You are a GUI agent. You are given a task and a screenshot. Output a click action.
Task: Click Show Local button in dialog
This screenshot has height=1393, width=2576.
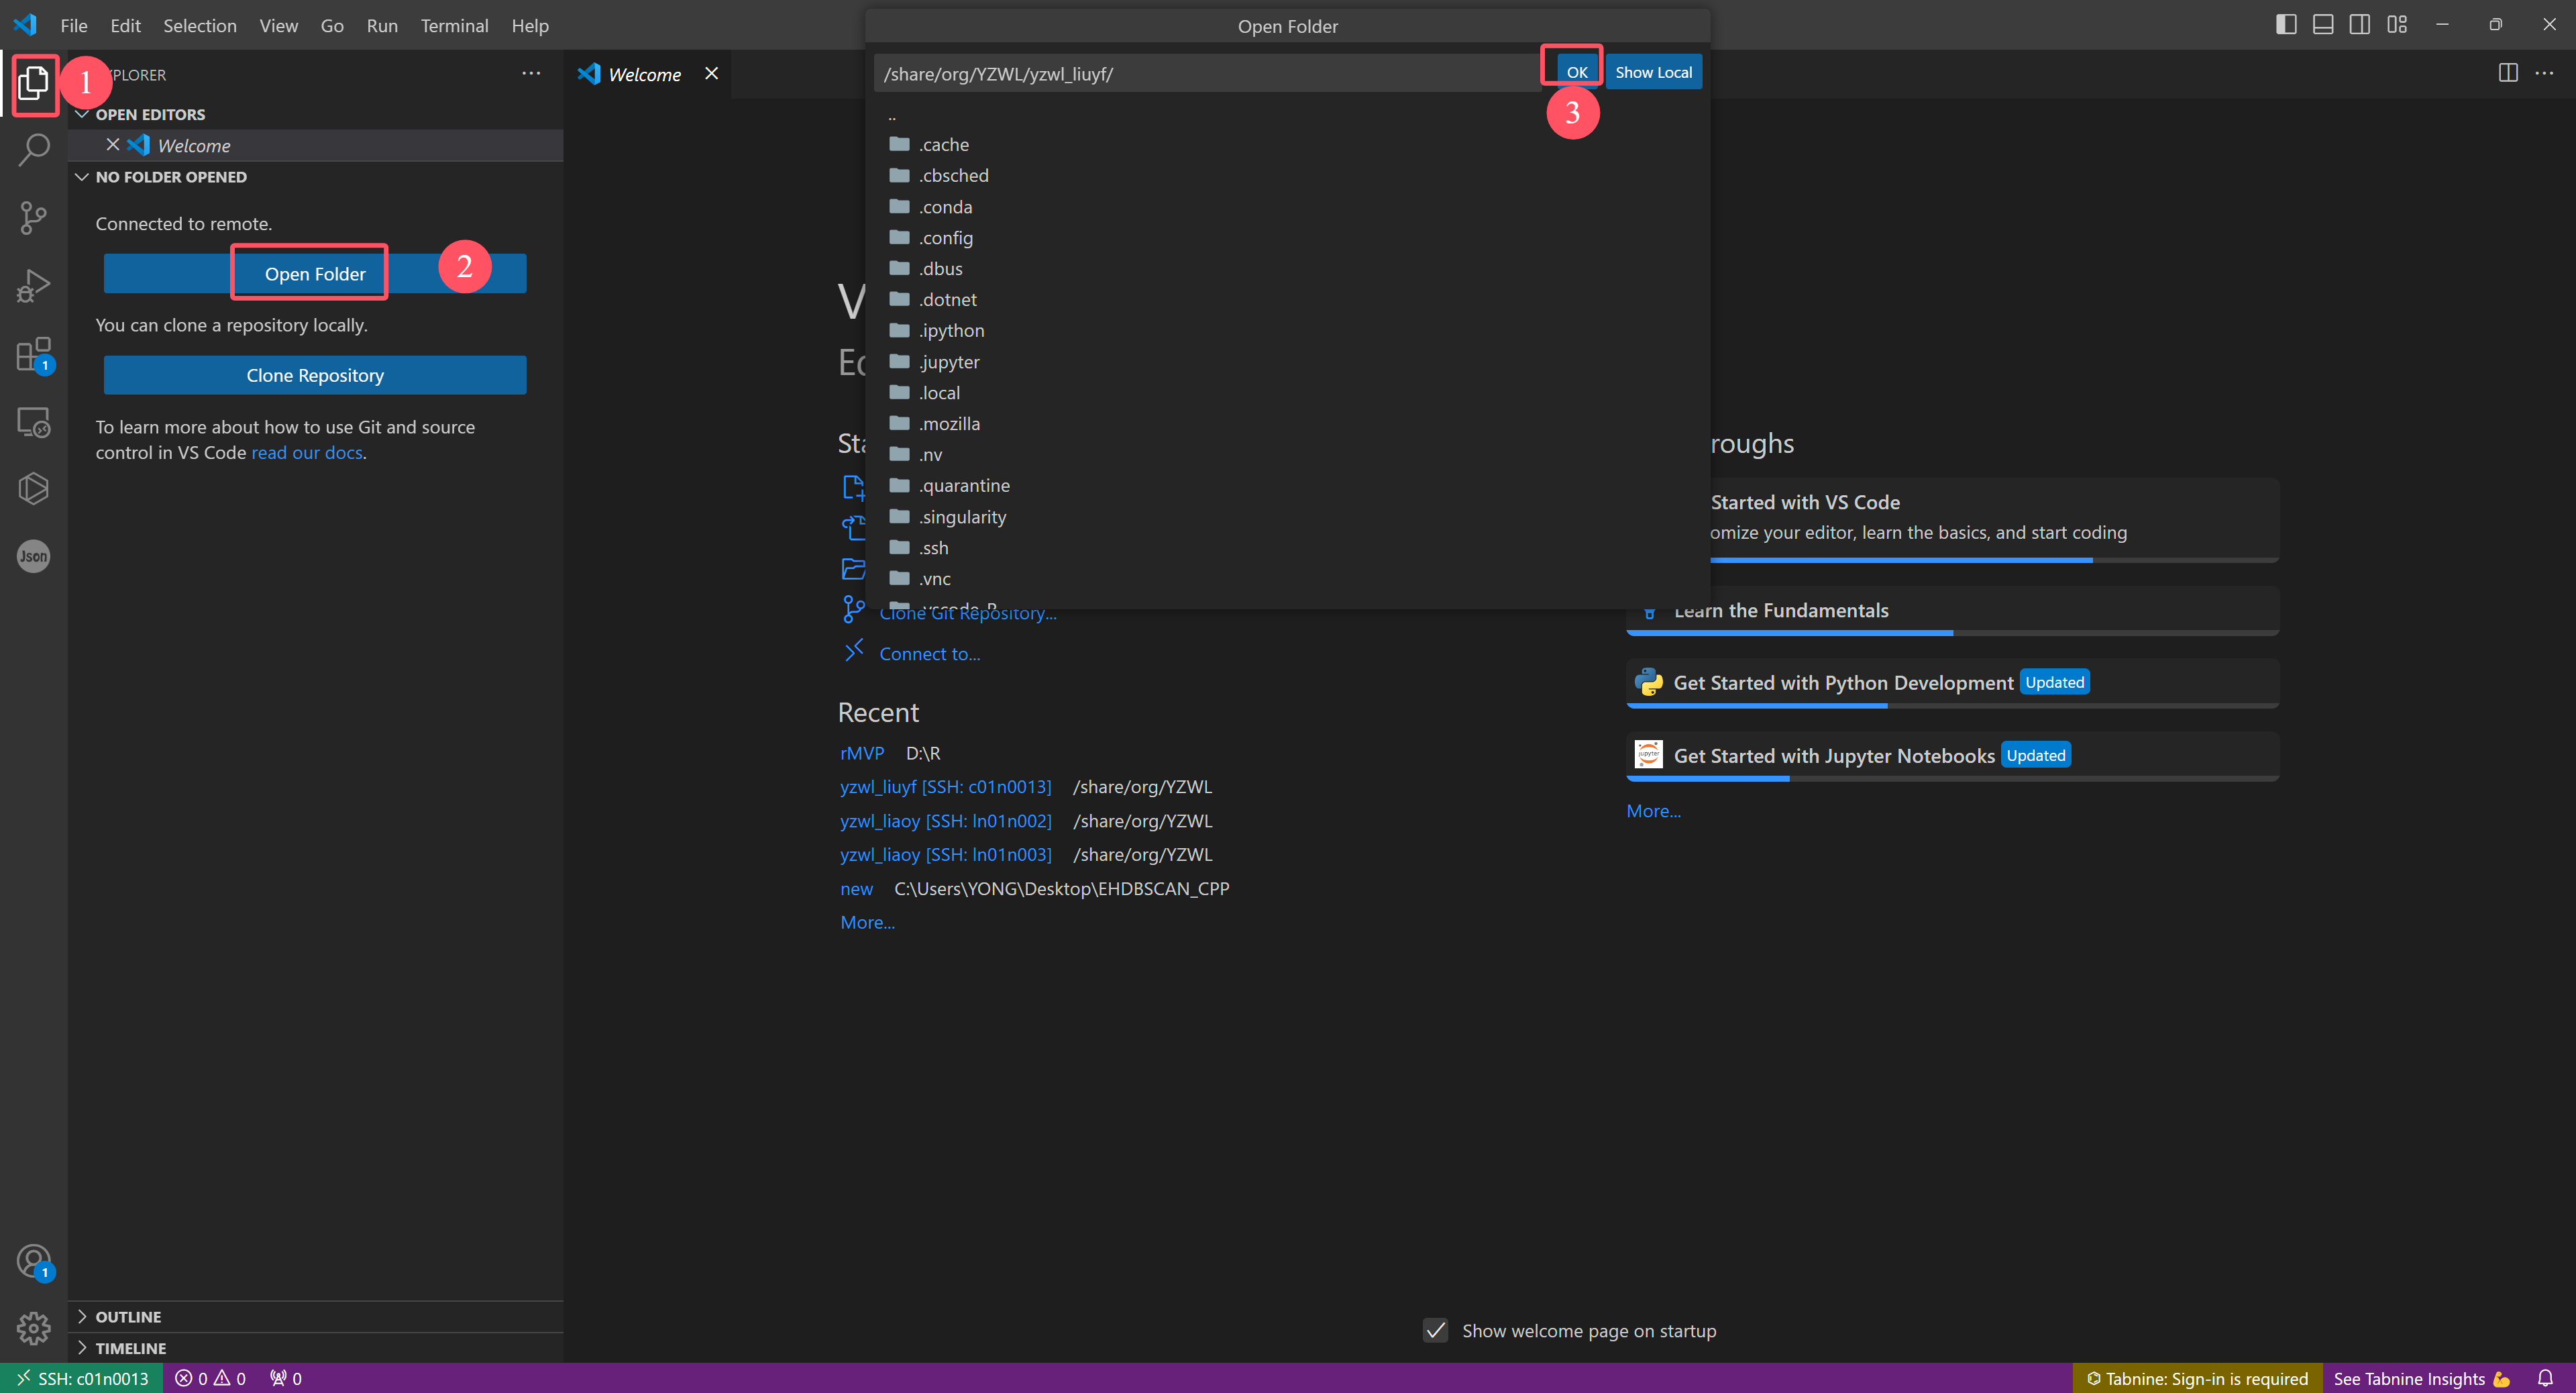[1653, 72]
